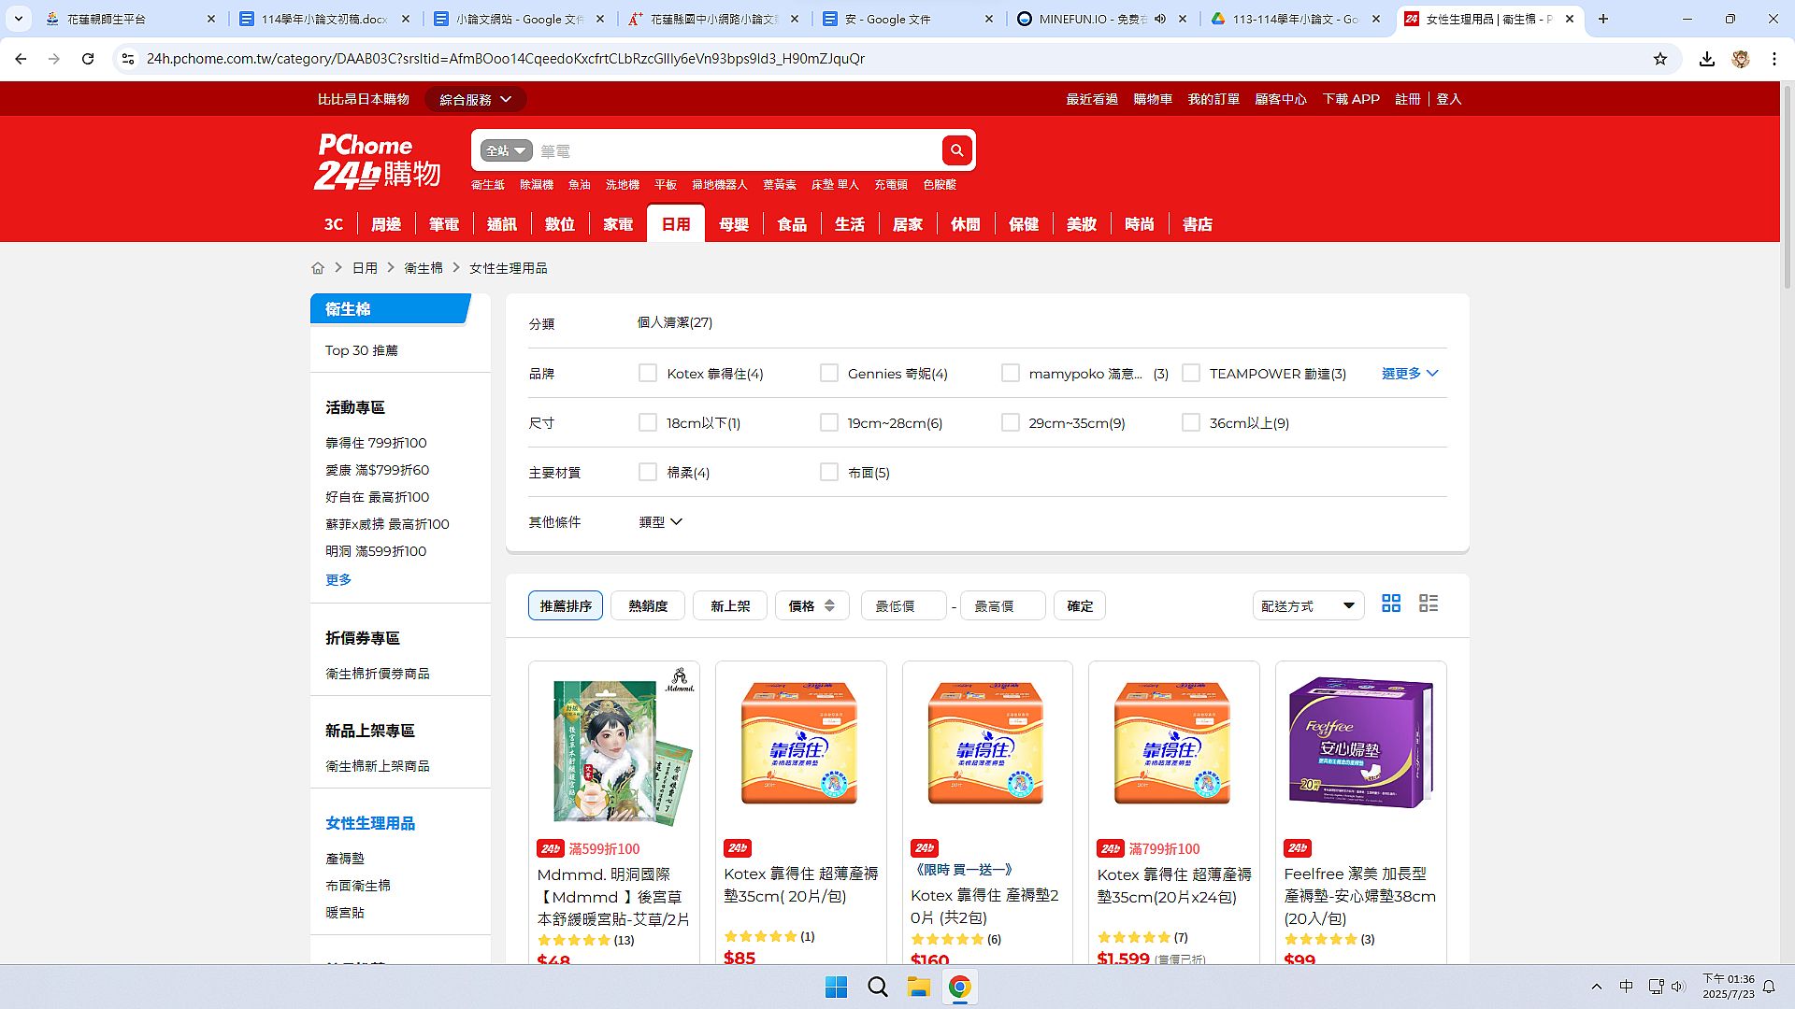Expand 選更多 brand options

coord(1409,374)
